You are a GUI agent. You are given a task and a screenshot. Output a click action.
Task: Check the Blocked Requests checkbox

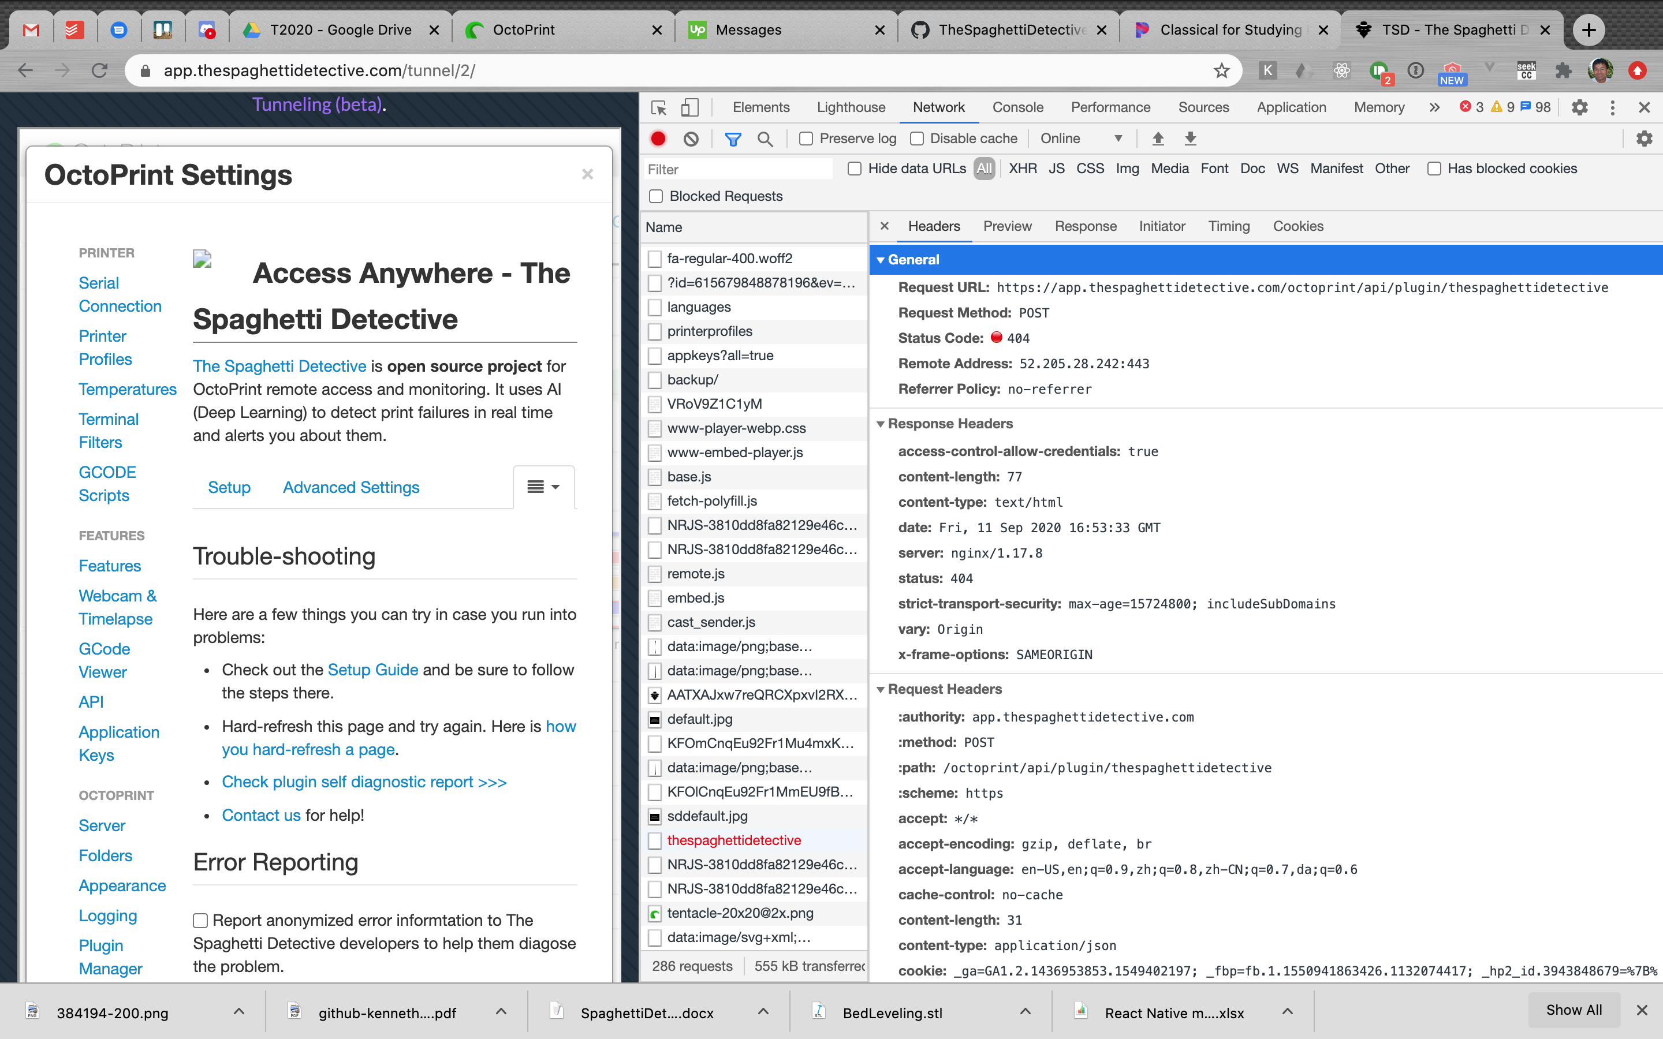tap(657, 196)
